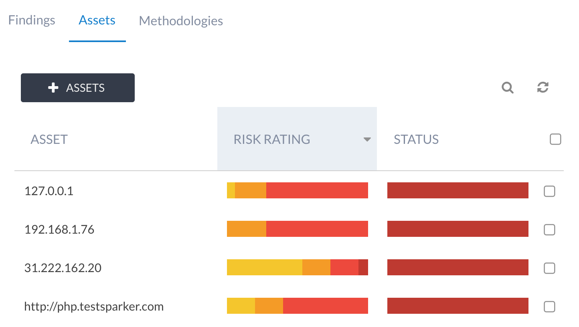Viewport: 579px width, 327px height.
Task: Click the search magnifier icon
Action: click(508, 87)
